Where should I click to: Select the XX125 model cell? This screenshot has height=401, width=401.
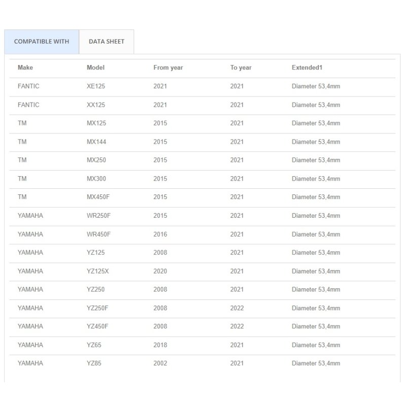point(95,105)
